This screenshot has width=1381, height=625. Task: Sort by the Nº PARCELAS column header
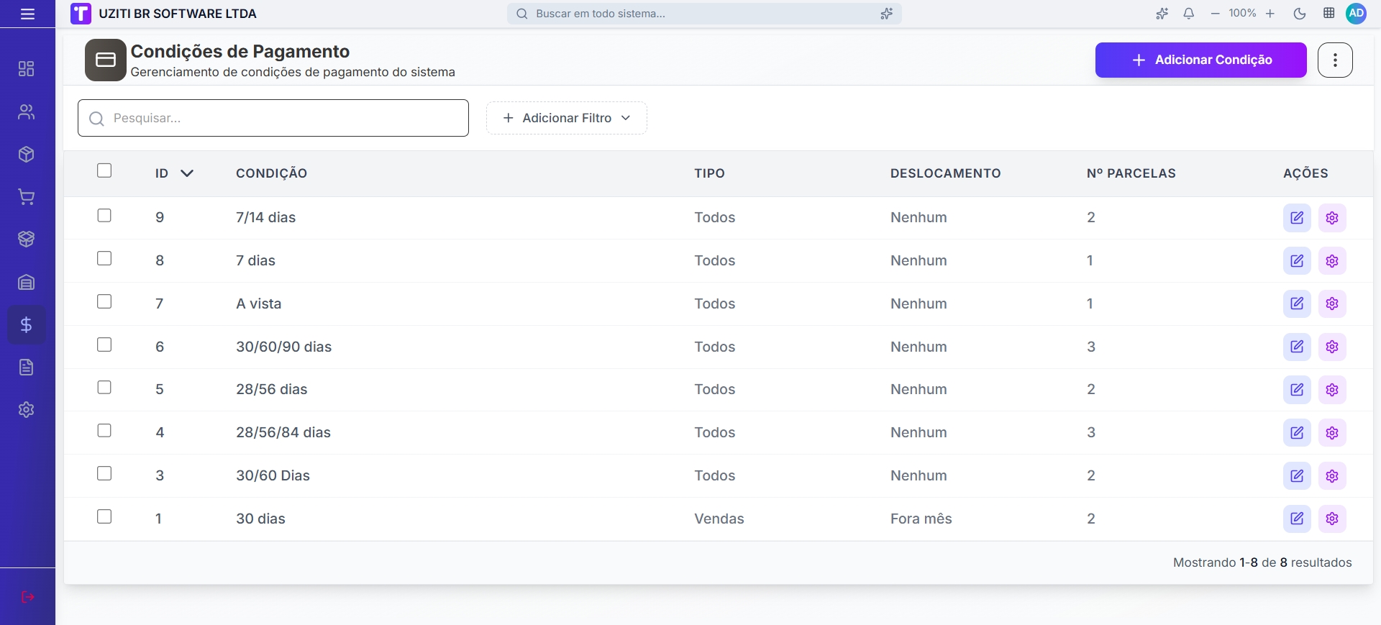click(1131, 173)
